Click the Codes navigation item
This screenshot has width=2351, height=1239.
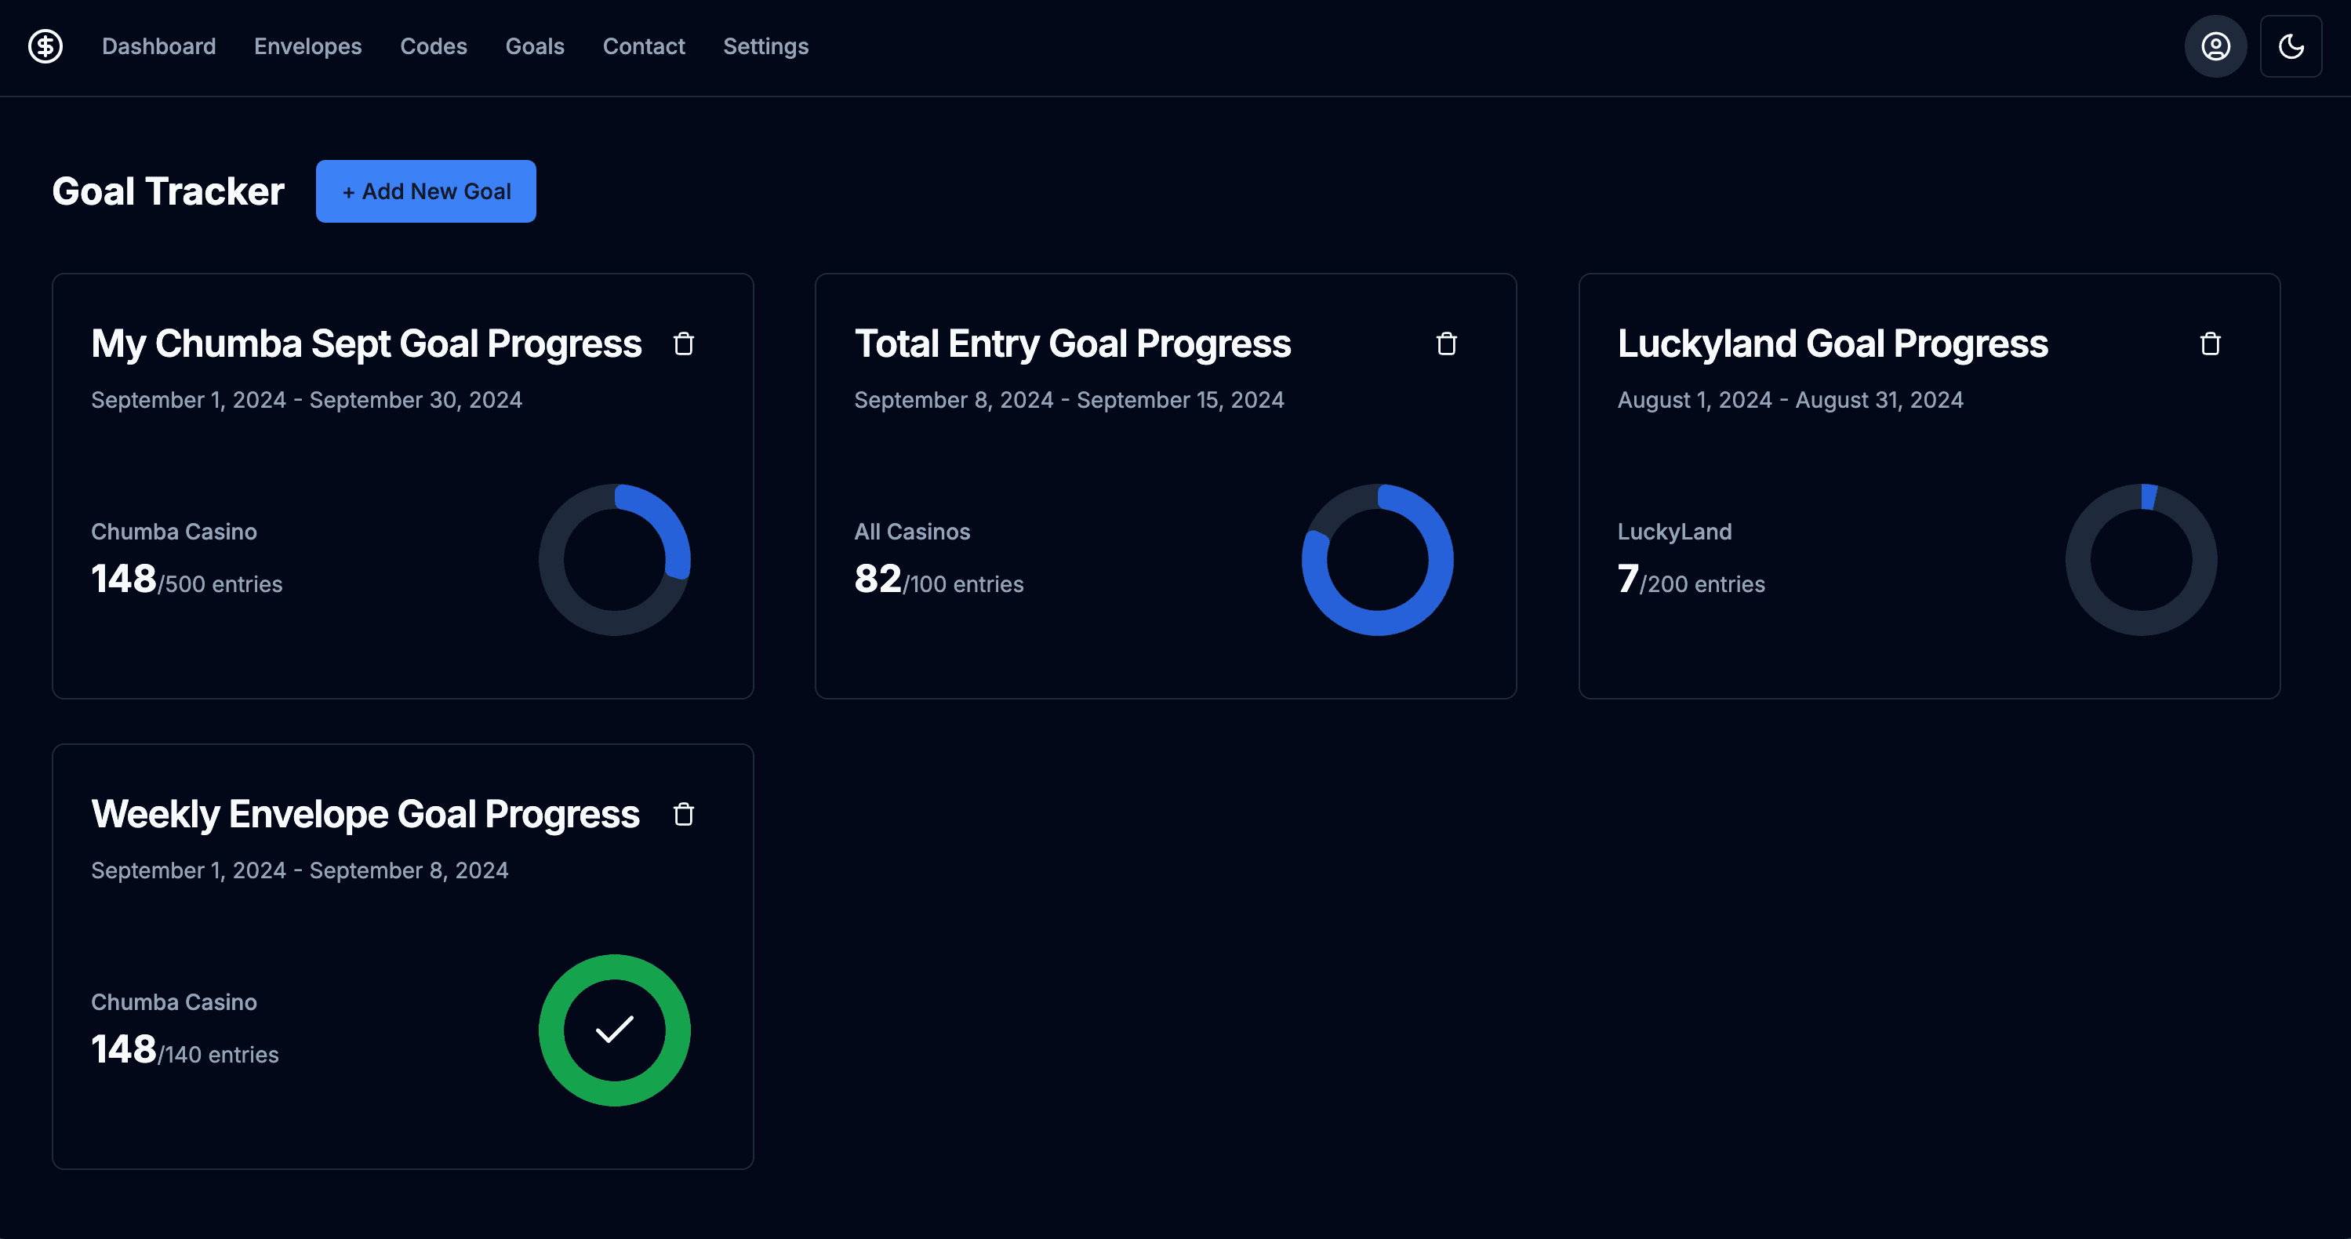[x=432, y=45]
